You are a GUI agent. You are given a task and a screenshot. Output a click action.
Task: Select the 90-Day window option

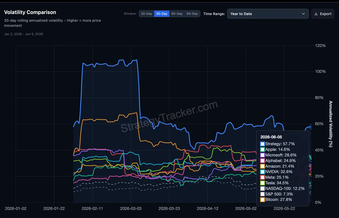pos(192,14)
